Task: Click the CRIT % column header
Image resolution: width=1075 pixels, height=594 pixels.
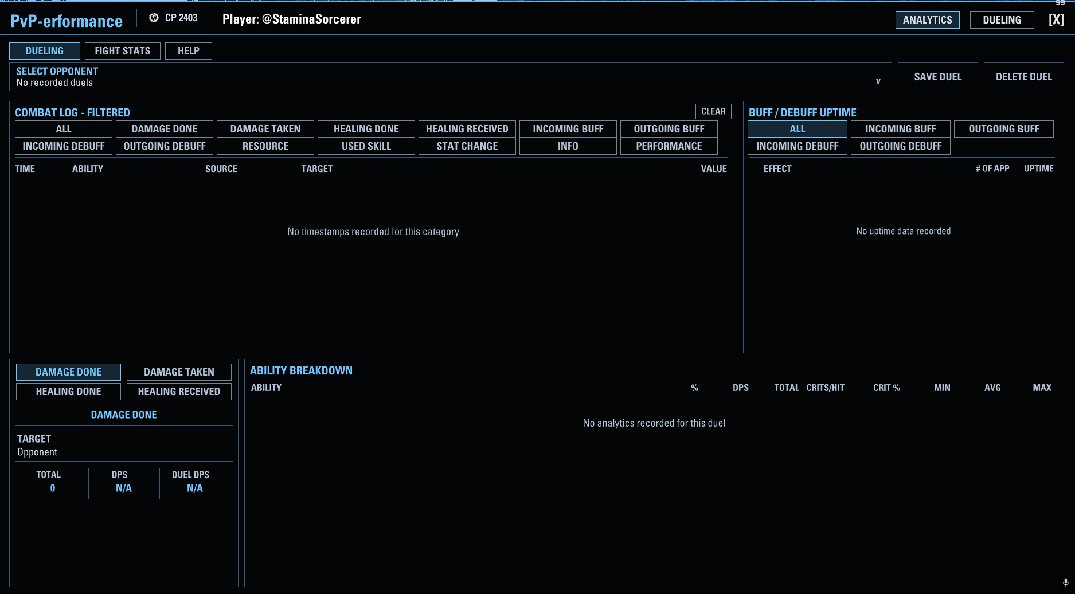Action: 886,388
